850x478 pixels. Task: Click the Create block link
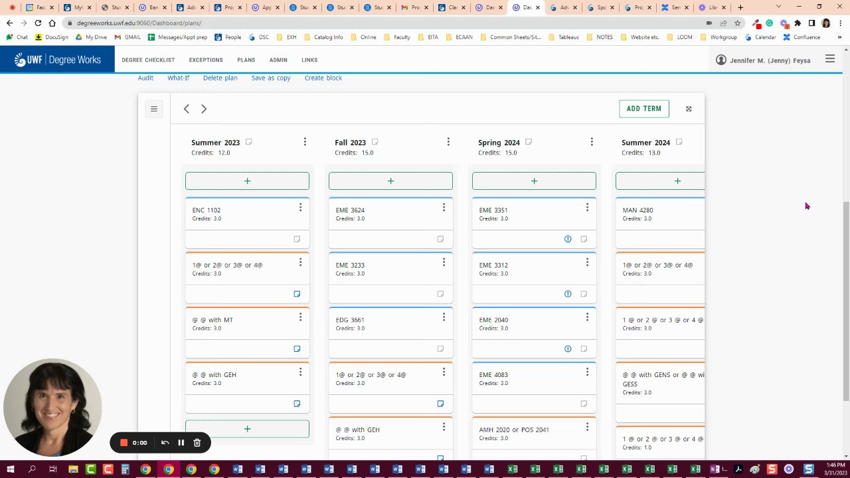(323, 78)
